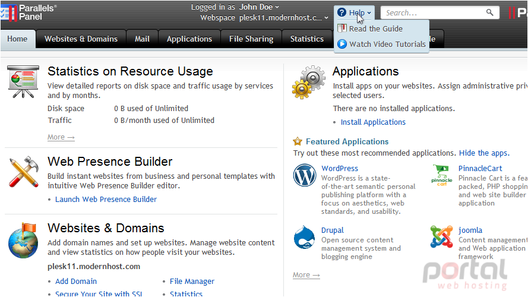Click '0 B used of Unlimited' disk space value
This screenshot has height=297, width=528.
pos(151,109)
